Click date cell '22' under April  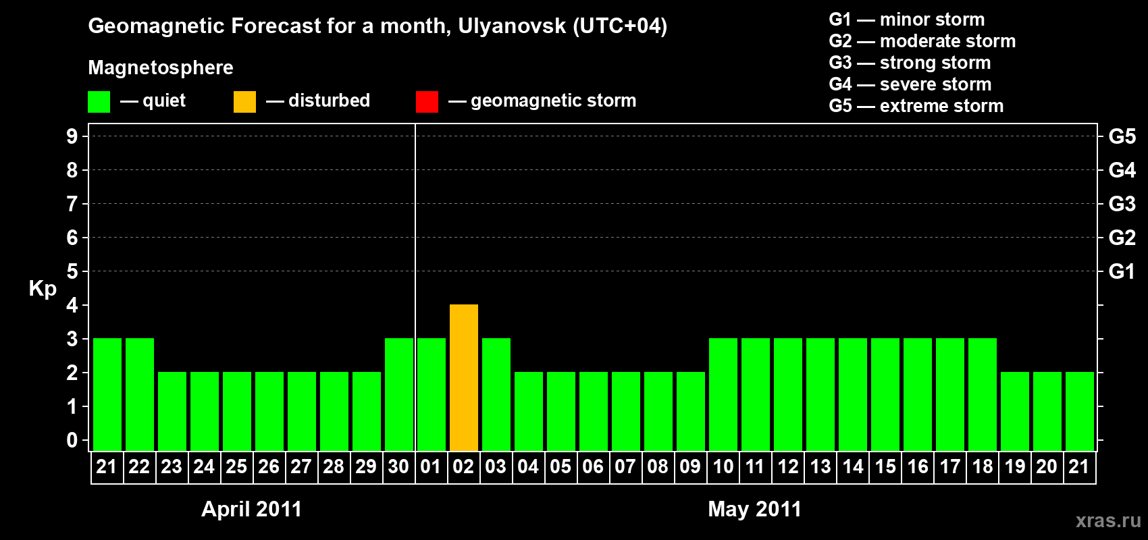coord(139,467)
